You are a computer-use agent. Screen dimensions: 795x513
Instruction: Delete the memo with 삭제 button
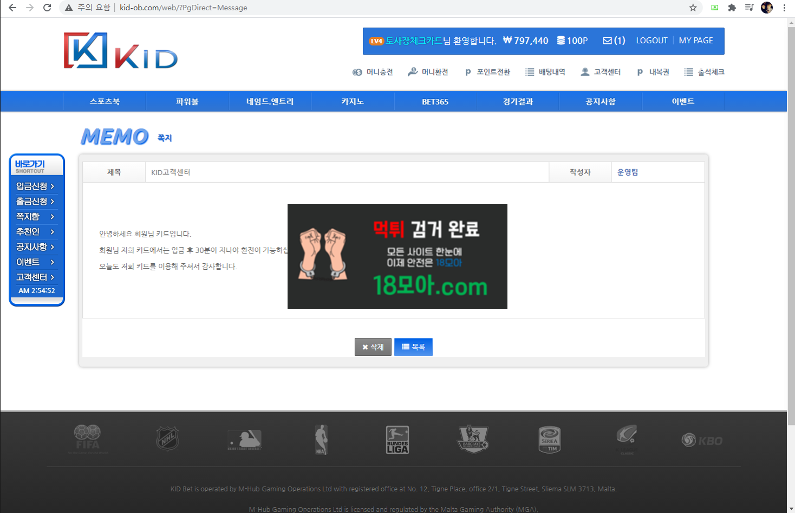[373, 347]
